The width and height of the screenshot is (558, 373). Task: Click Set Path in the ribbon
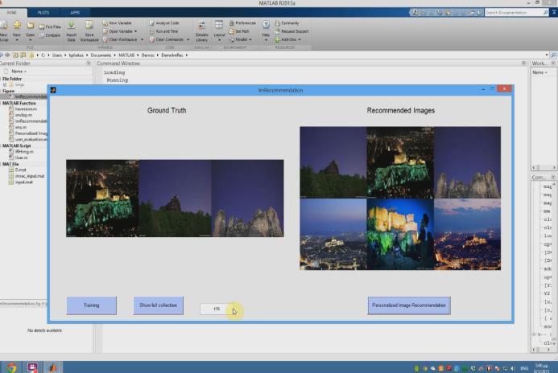(x=239, y=31)
